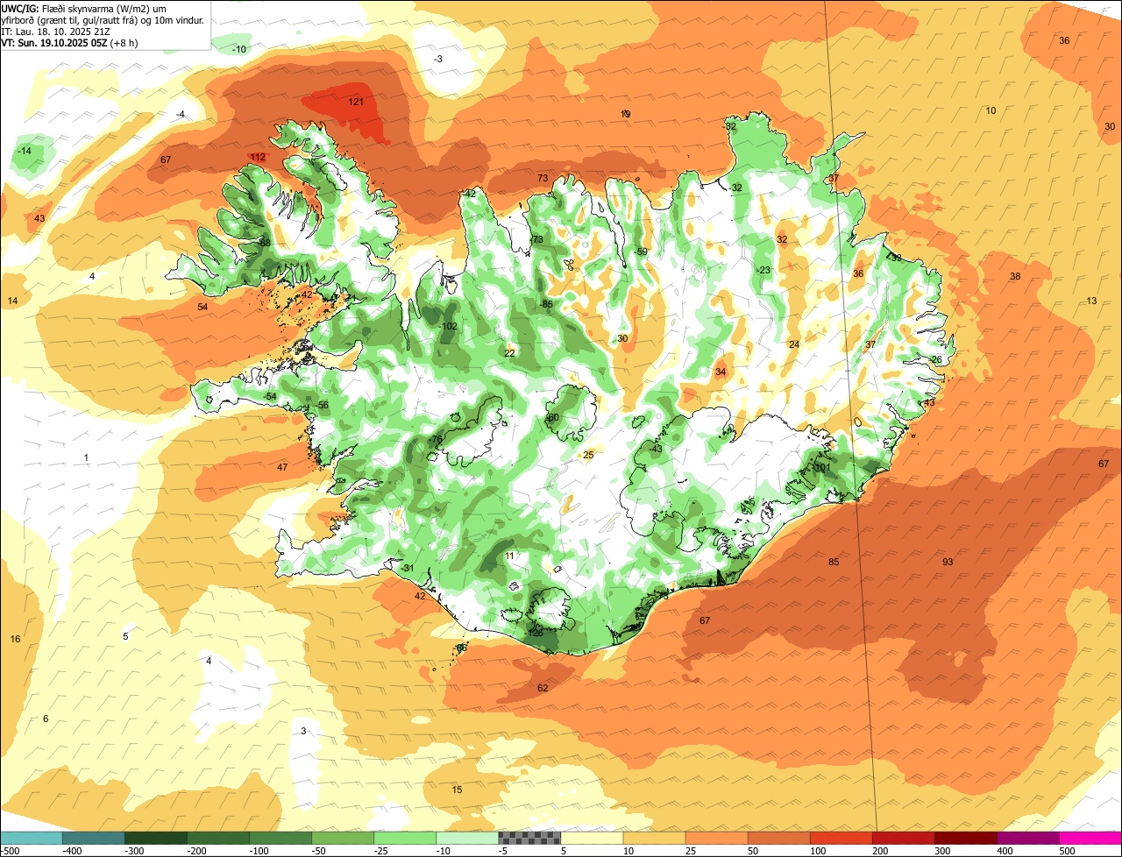
Task: Click the 50 to 100 dark orange legend swatch
Action: pyautogui.click(x=778, y=838)
